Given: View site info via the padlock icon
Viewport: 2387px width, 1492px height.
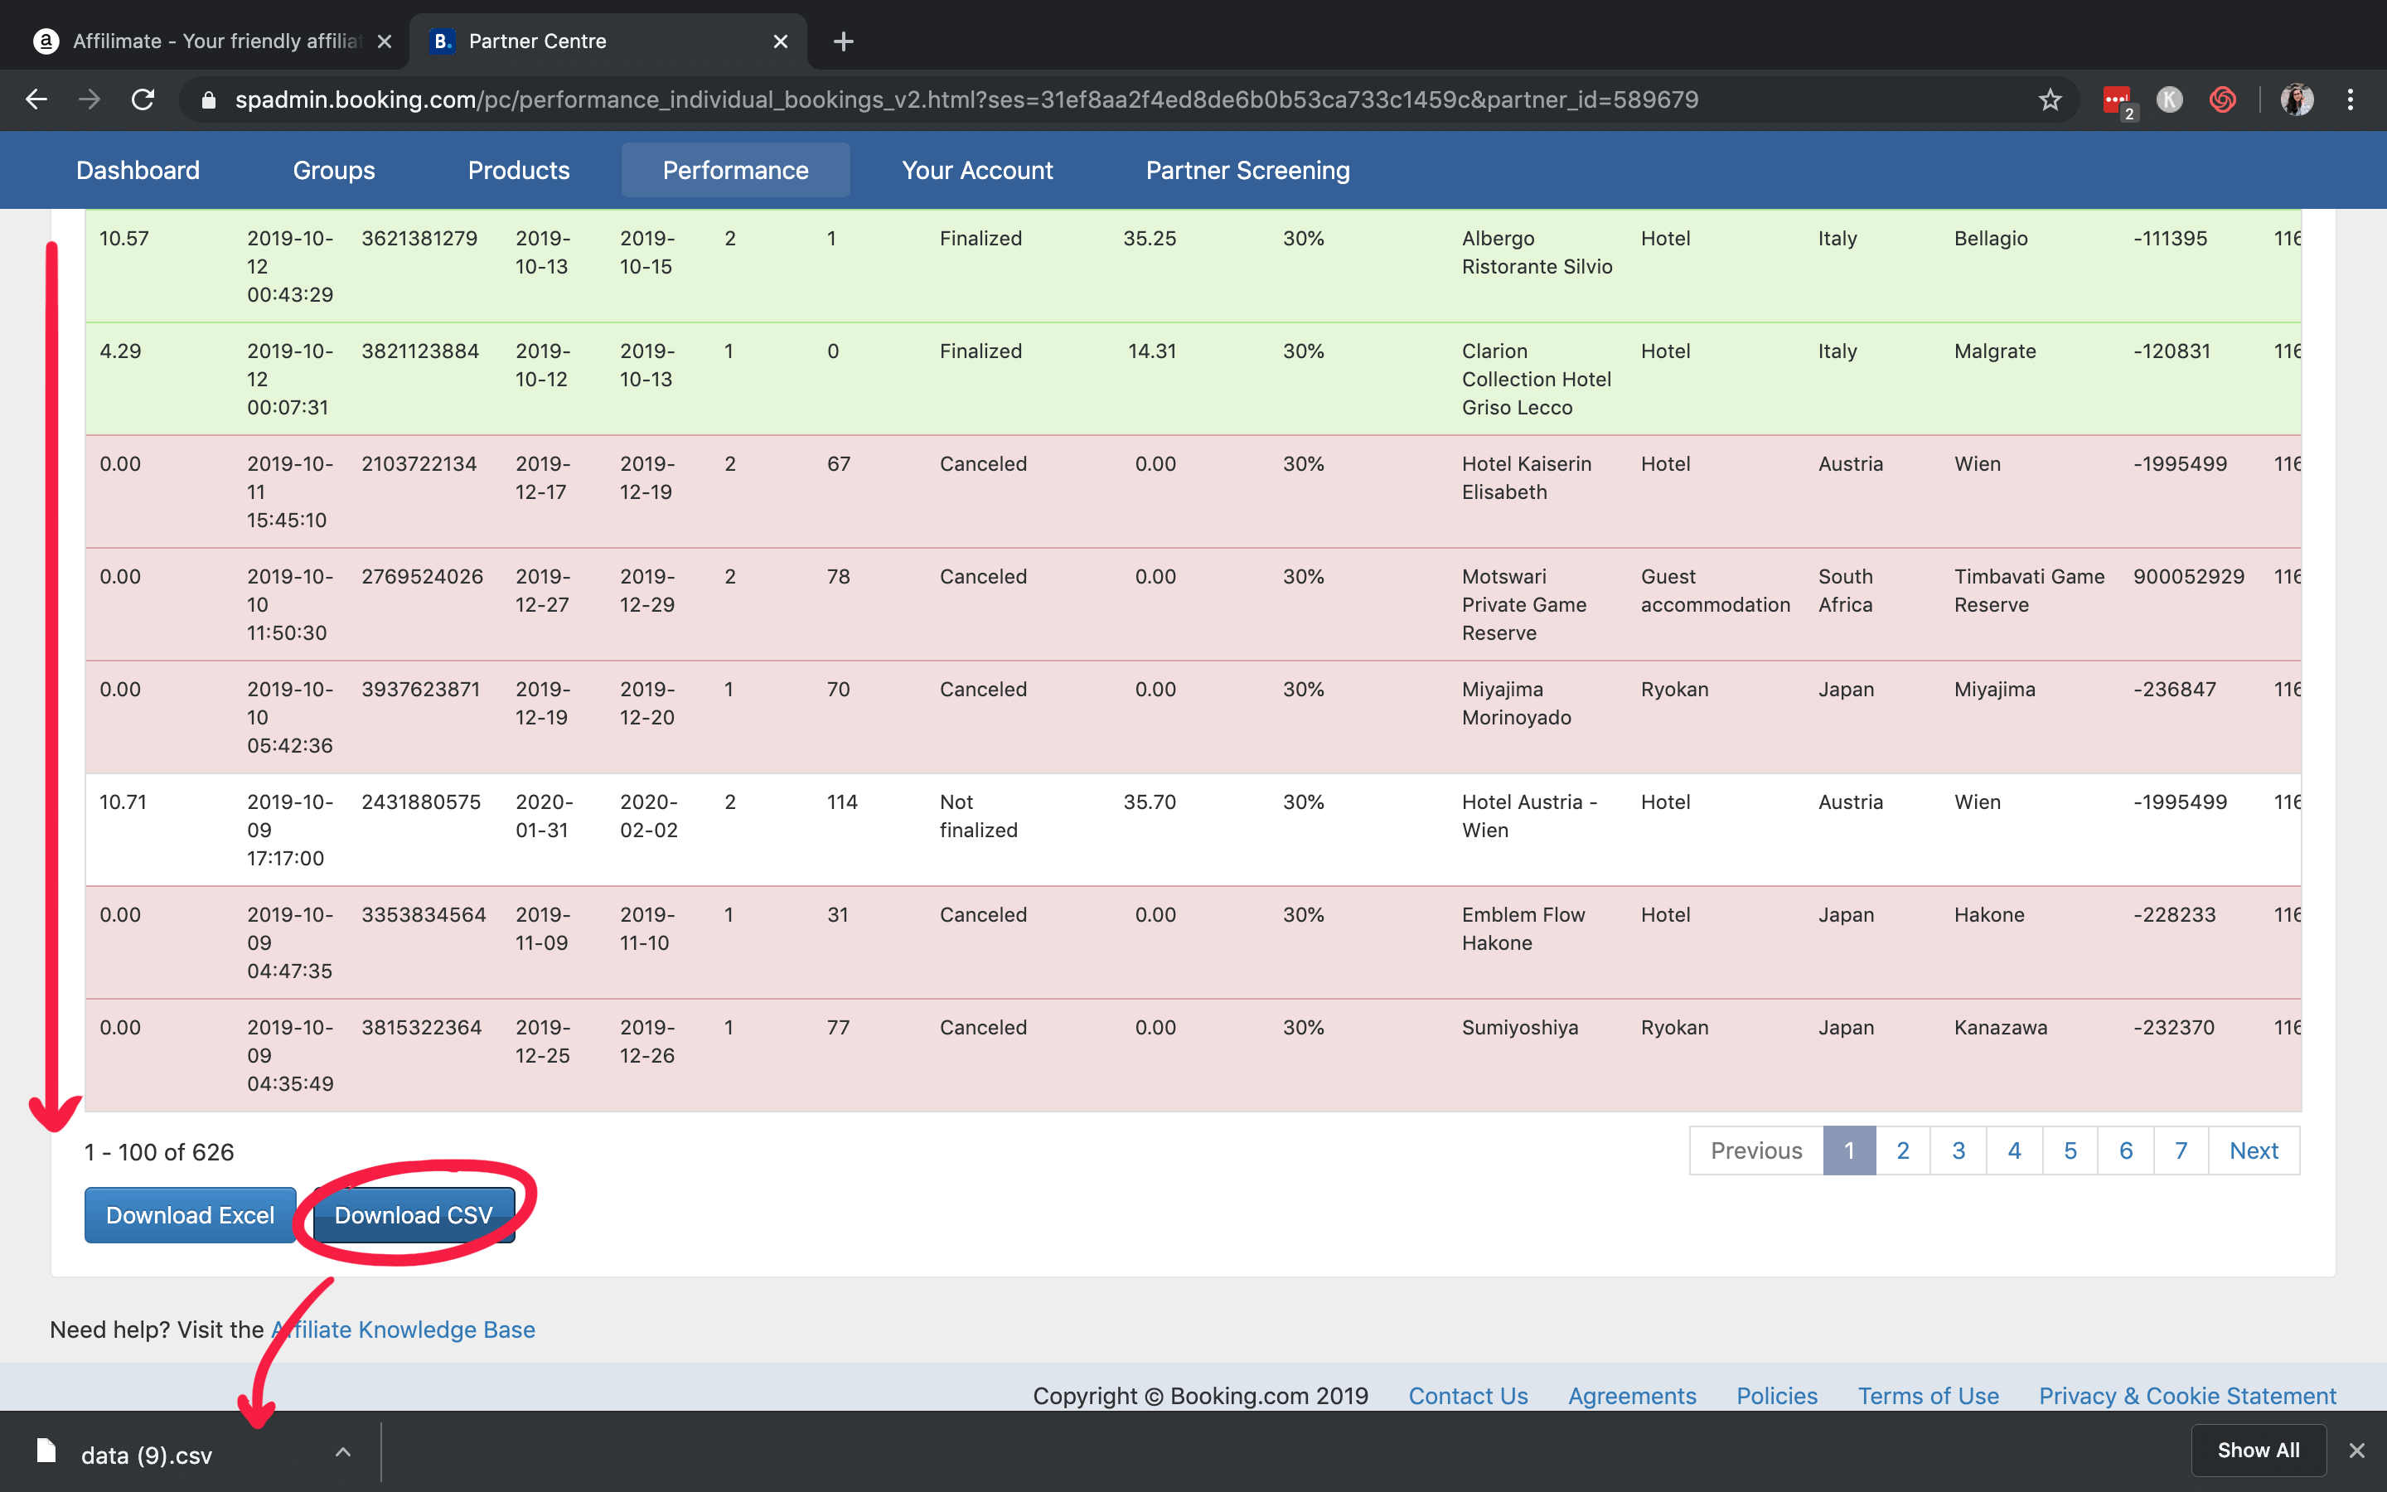Looking at the screenshot, I should (208, 99).
